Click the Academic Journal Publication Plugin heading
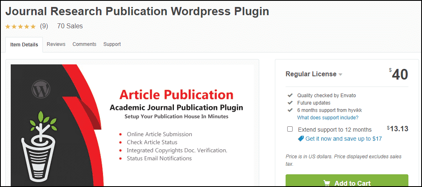This screenshot has height=187, width=422. coord(176,108)
